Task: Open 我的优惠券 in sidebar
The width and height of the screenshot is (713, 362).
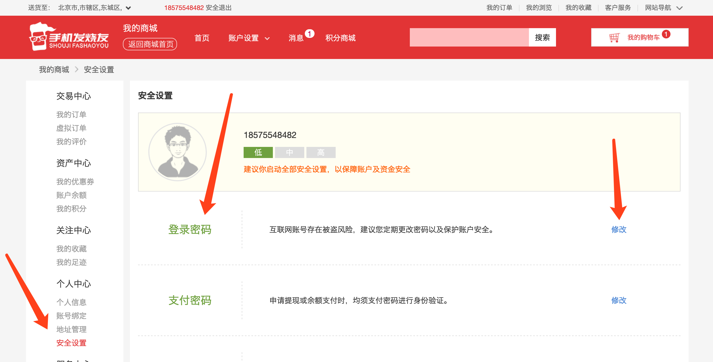Action: click(75, 182)
